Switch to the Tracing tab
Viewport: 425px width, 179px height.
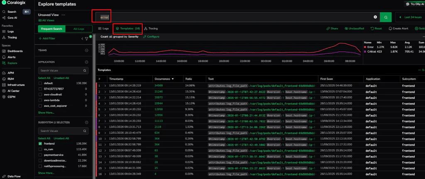[x=151, y=29]
